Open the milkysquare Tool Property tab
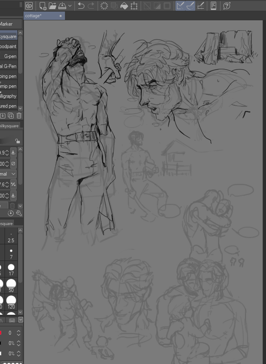 (10, 126)
